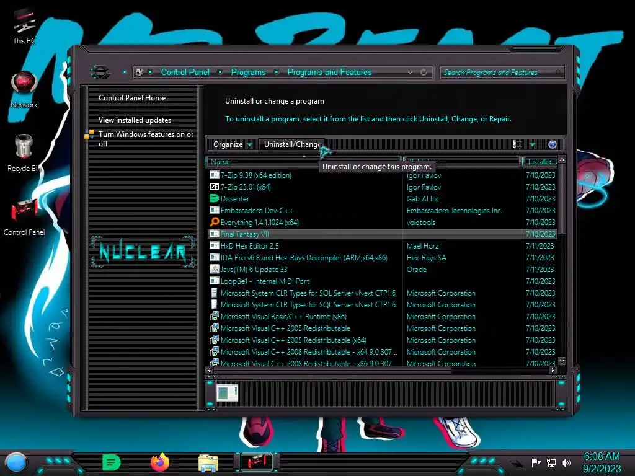Click the back navigation orb
The width and height of the screenshot is (635, 476).
100,73
